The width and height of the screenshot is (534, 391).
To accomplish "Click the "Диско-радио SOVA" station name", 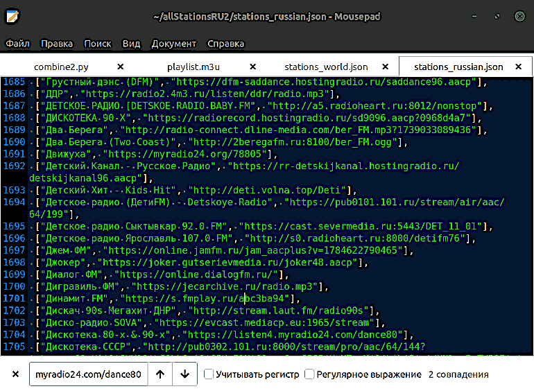I will click(x=92, y=323).
